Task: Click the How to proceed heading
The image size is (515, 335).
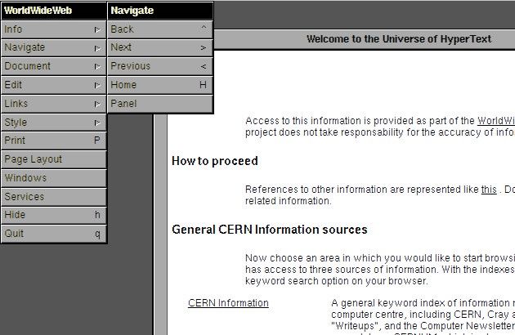Action: 215,161
